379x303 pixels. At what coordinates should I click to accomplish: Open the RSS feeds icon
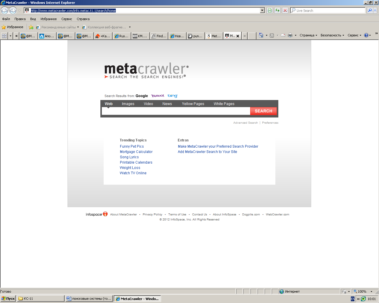pyautogui.click(x=272, y=35)
